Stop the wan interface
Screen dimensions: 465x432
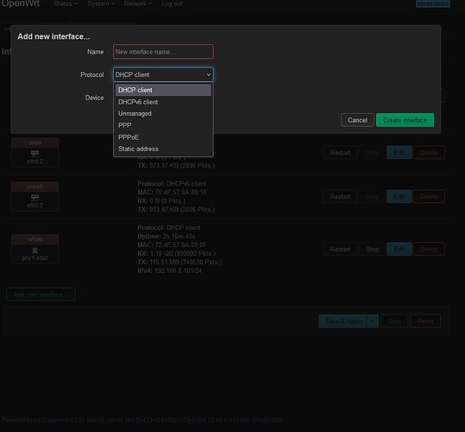click(x=372, y=153)
